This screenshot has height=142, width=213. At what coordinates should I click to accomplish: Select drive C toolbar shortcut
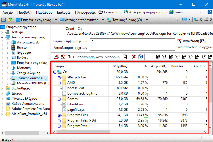pos(198,20)
